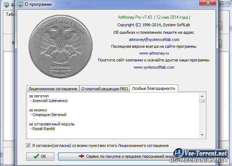Screen dimensions: 232x166
Task: Visit the www.artmoney.ru website link
Action: pyautogui.click(x=154, y=53)
